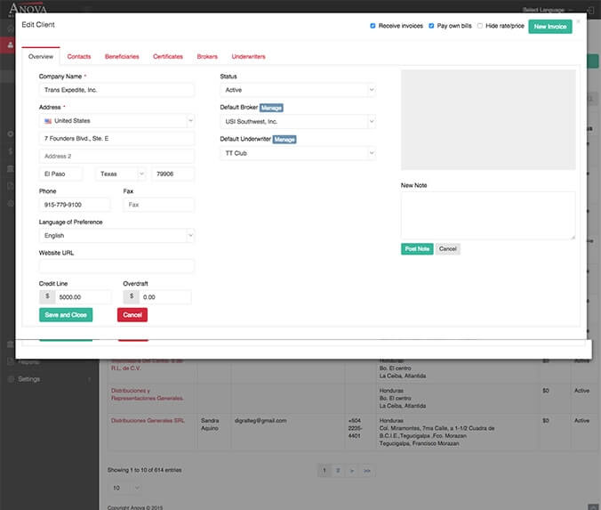Click the Anova logo
The height and width of the screenshot is (510, 601).
[x=28, y=7]
